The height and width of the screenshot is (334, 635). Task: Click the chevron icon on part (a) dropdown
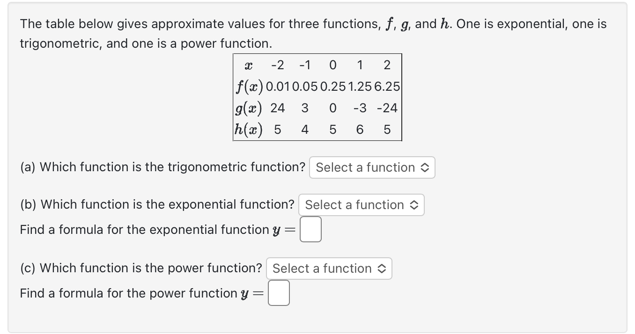(425, 167)
